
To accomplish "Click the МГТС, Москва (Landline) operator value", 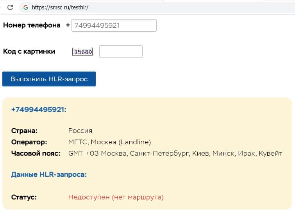I will click(109, 142).
